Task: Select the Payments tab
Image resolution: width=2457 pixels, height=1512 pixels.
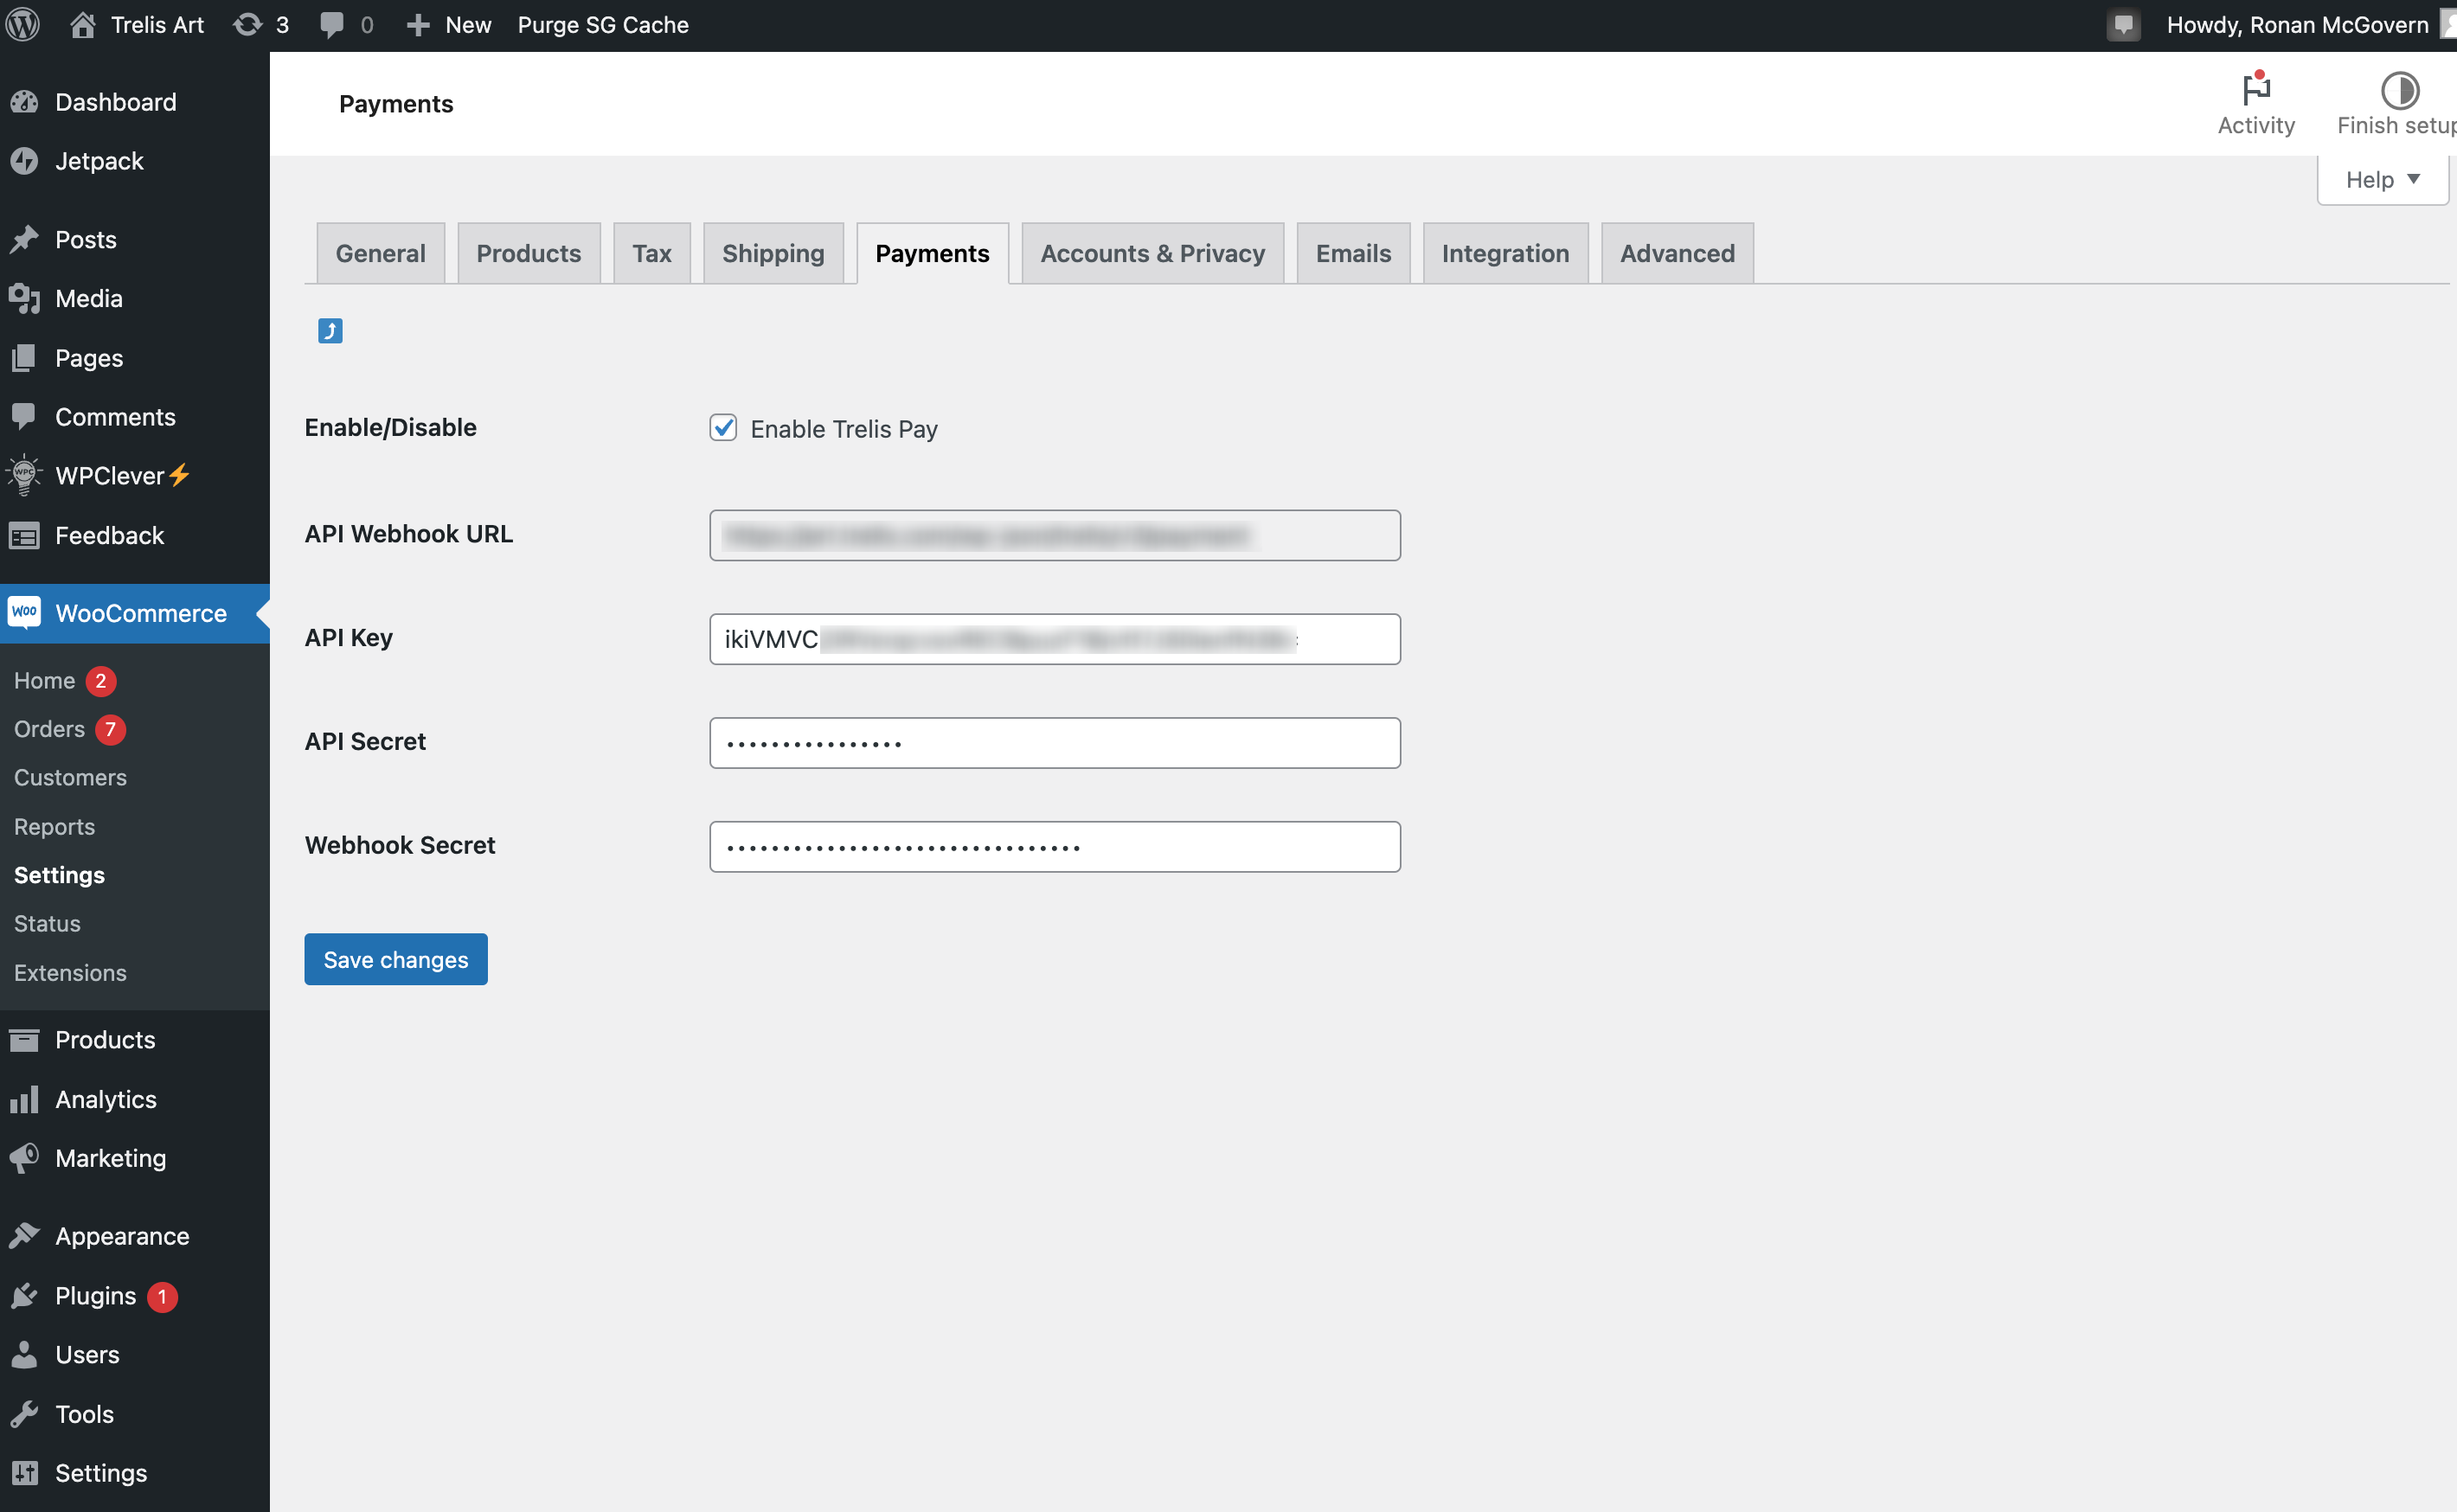Action: tap(932, 253)
